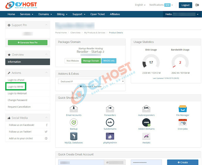
Task: Click the Disk Usage gauge
Action: pos(151,61)
